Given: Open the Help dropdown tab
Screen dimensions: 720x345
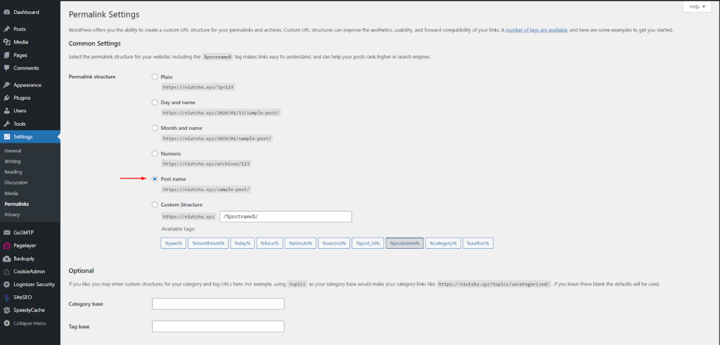Looking at the screenshot, I should point(697,7).
